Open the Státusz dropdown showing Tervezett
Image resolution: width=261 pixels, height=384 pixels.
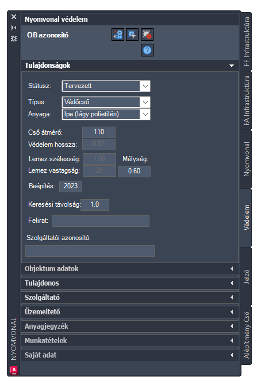pos(106,86)
